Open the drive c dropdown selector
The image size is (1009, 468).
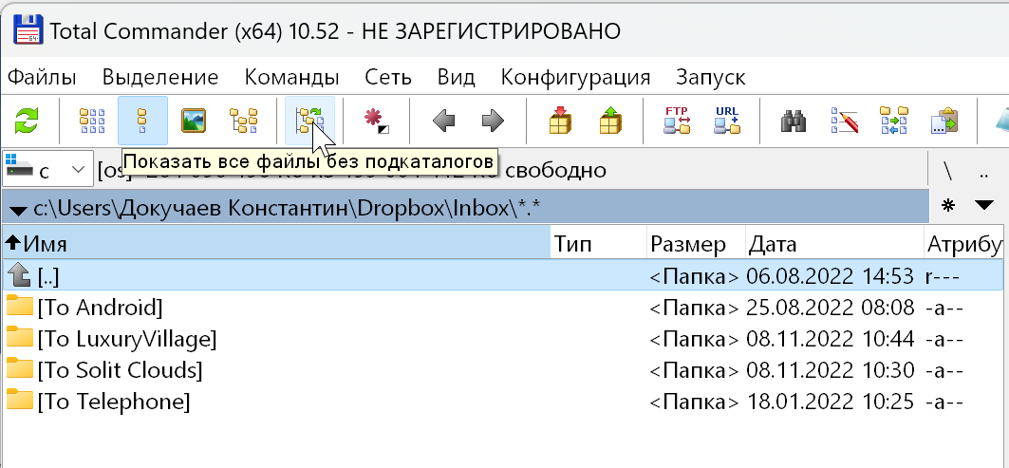click(48, 170)
